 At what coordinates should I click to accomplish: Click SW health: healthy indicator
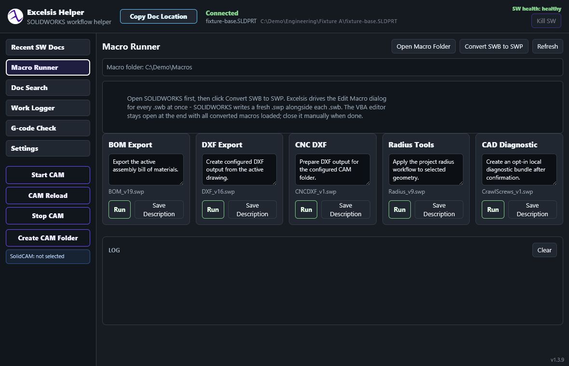(537, 9)
